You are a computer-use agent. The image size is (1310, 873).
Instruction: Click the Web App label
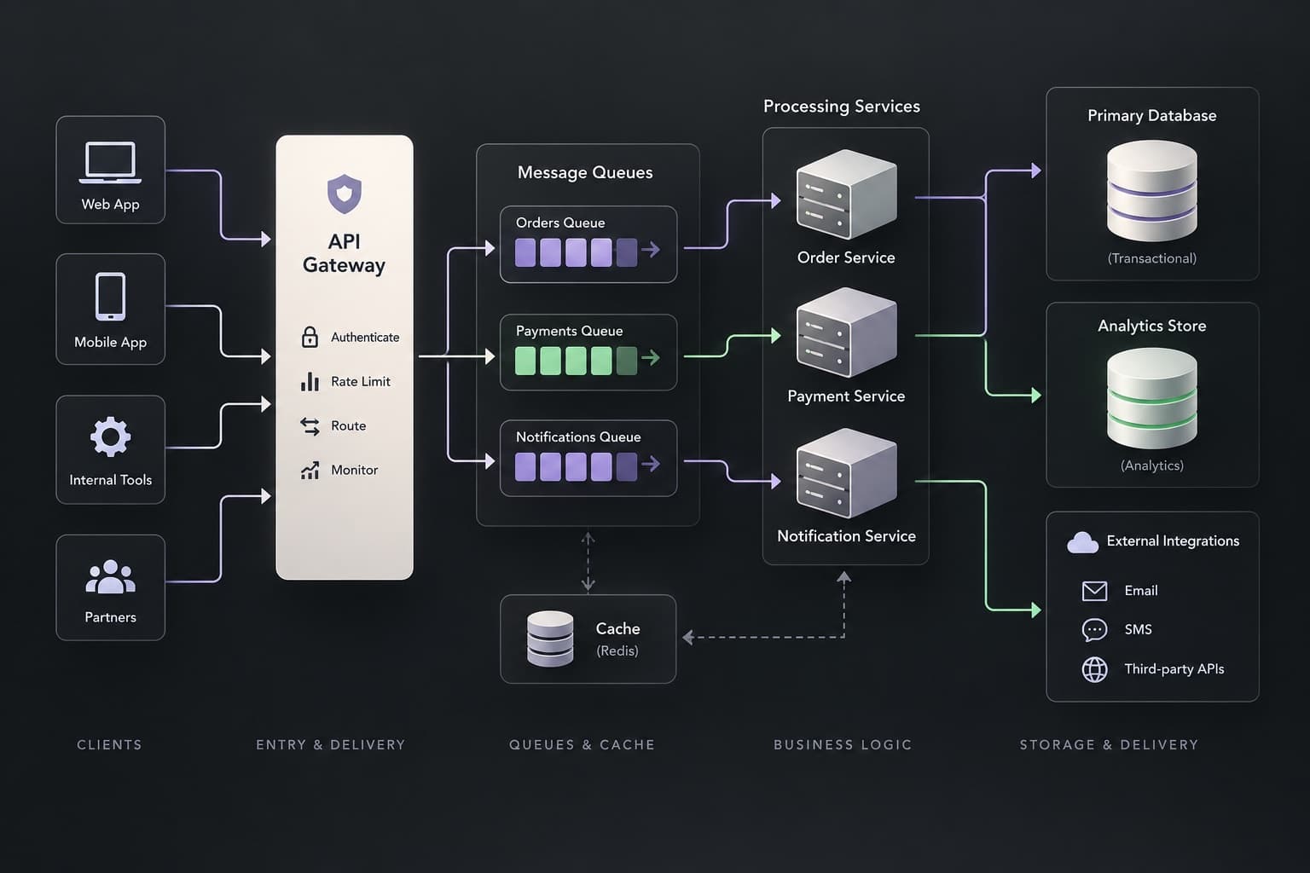coord(110,204)
